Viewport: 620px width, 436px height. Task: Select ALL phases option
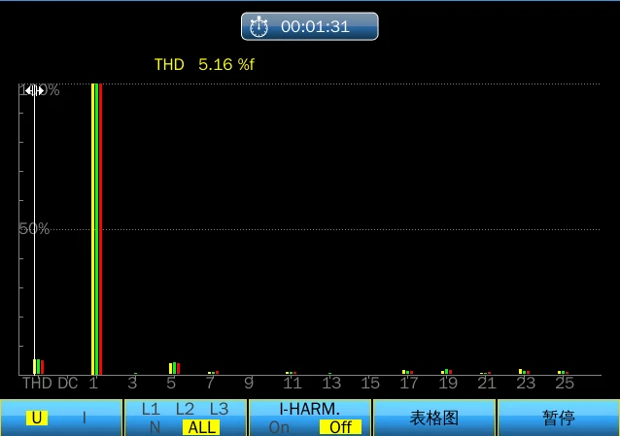point(202,427)
